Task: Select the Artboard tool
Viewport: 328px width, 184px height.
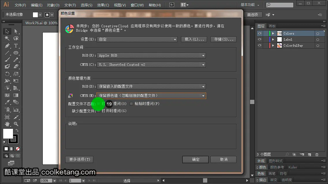Action: (7, 117)
